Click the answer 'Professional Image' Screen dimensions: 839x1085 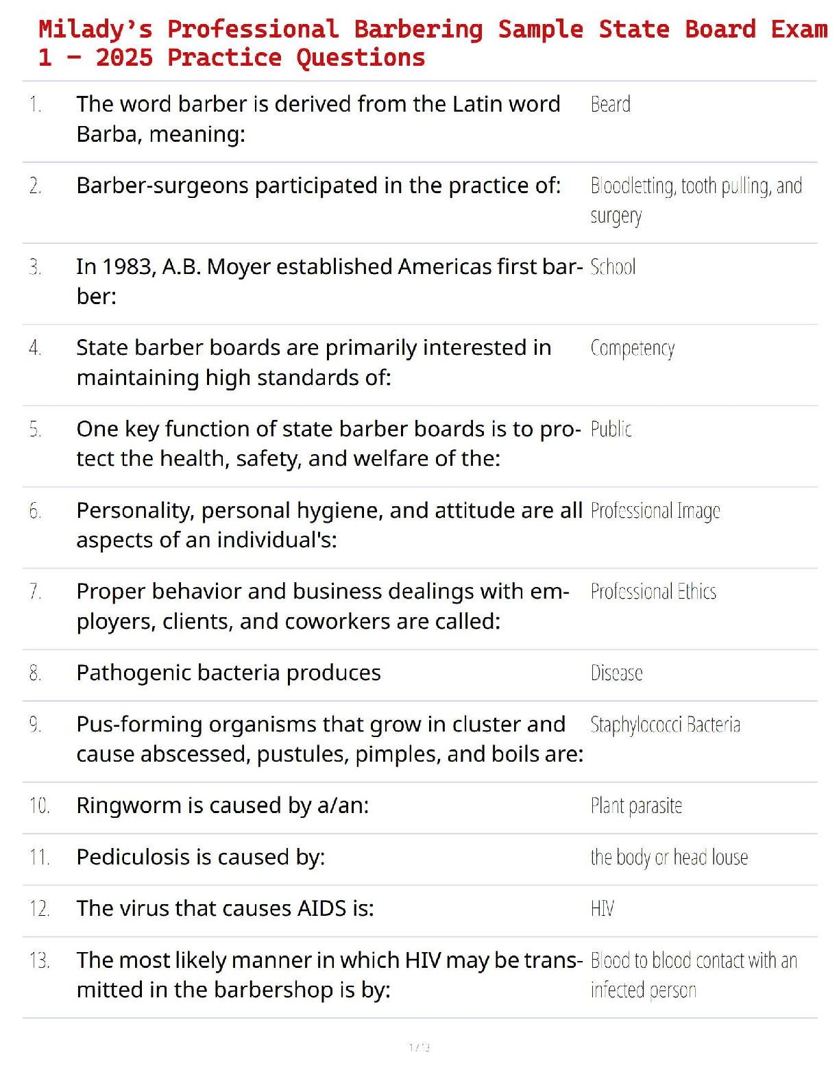click(655, 511)
